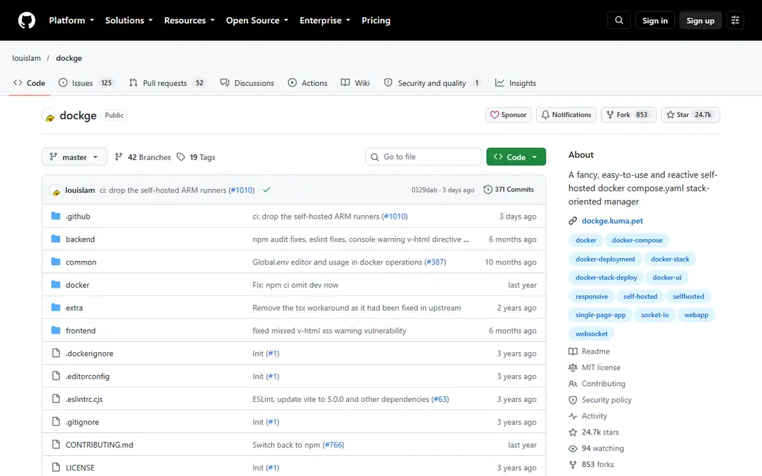Click the GitHub logo icon

coord(27,20)
